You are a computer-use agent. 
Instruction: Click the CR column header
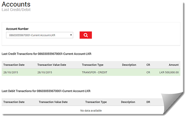tap(148, 65)
